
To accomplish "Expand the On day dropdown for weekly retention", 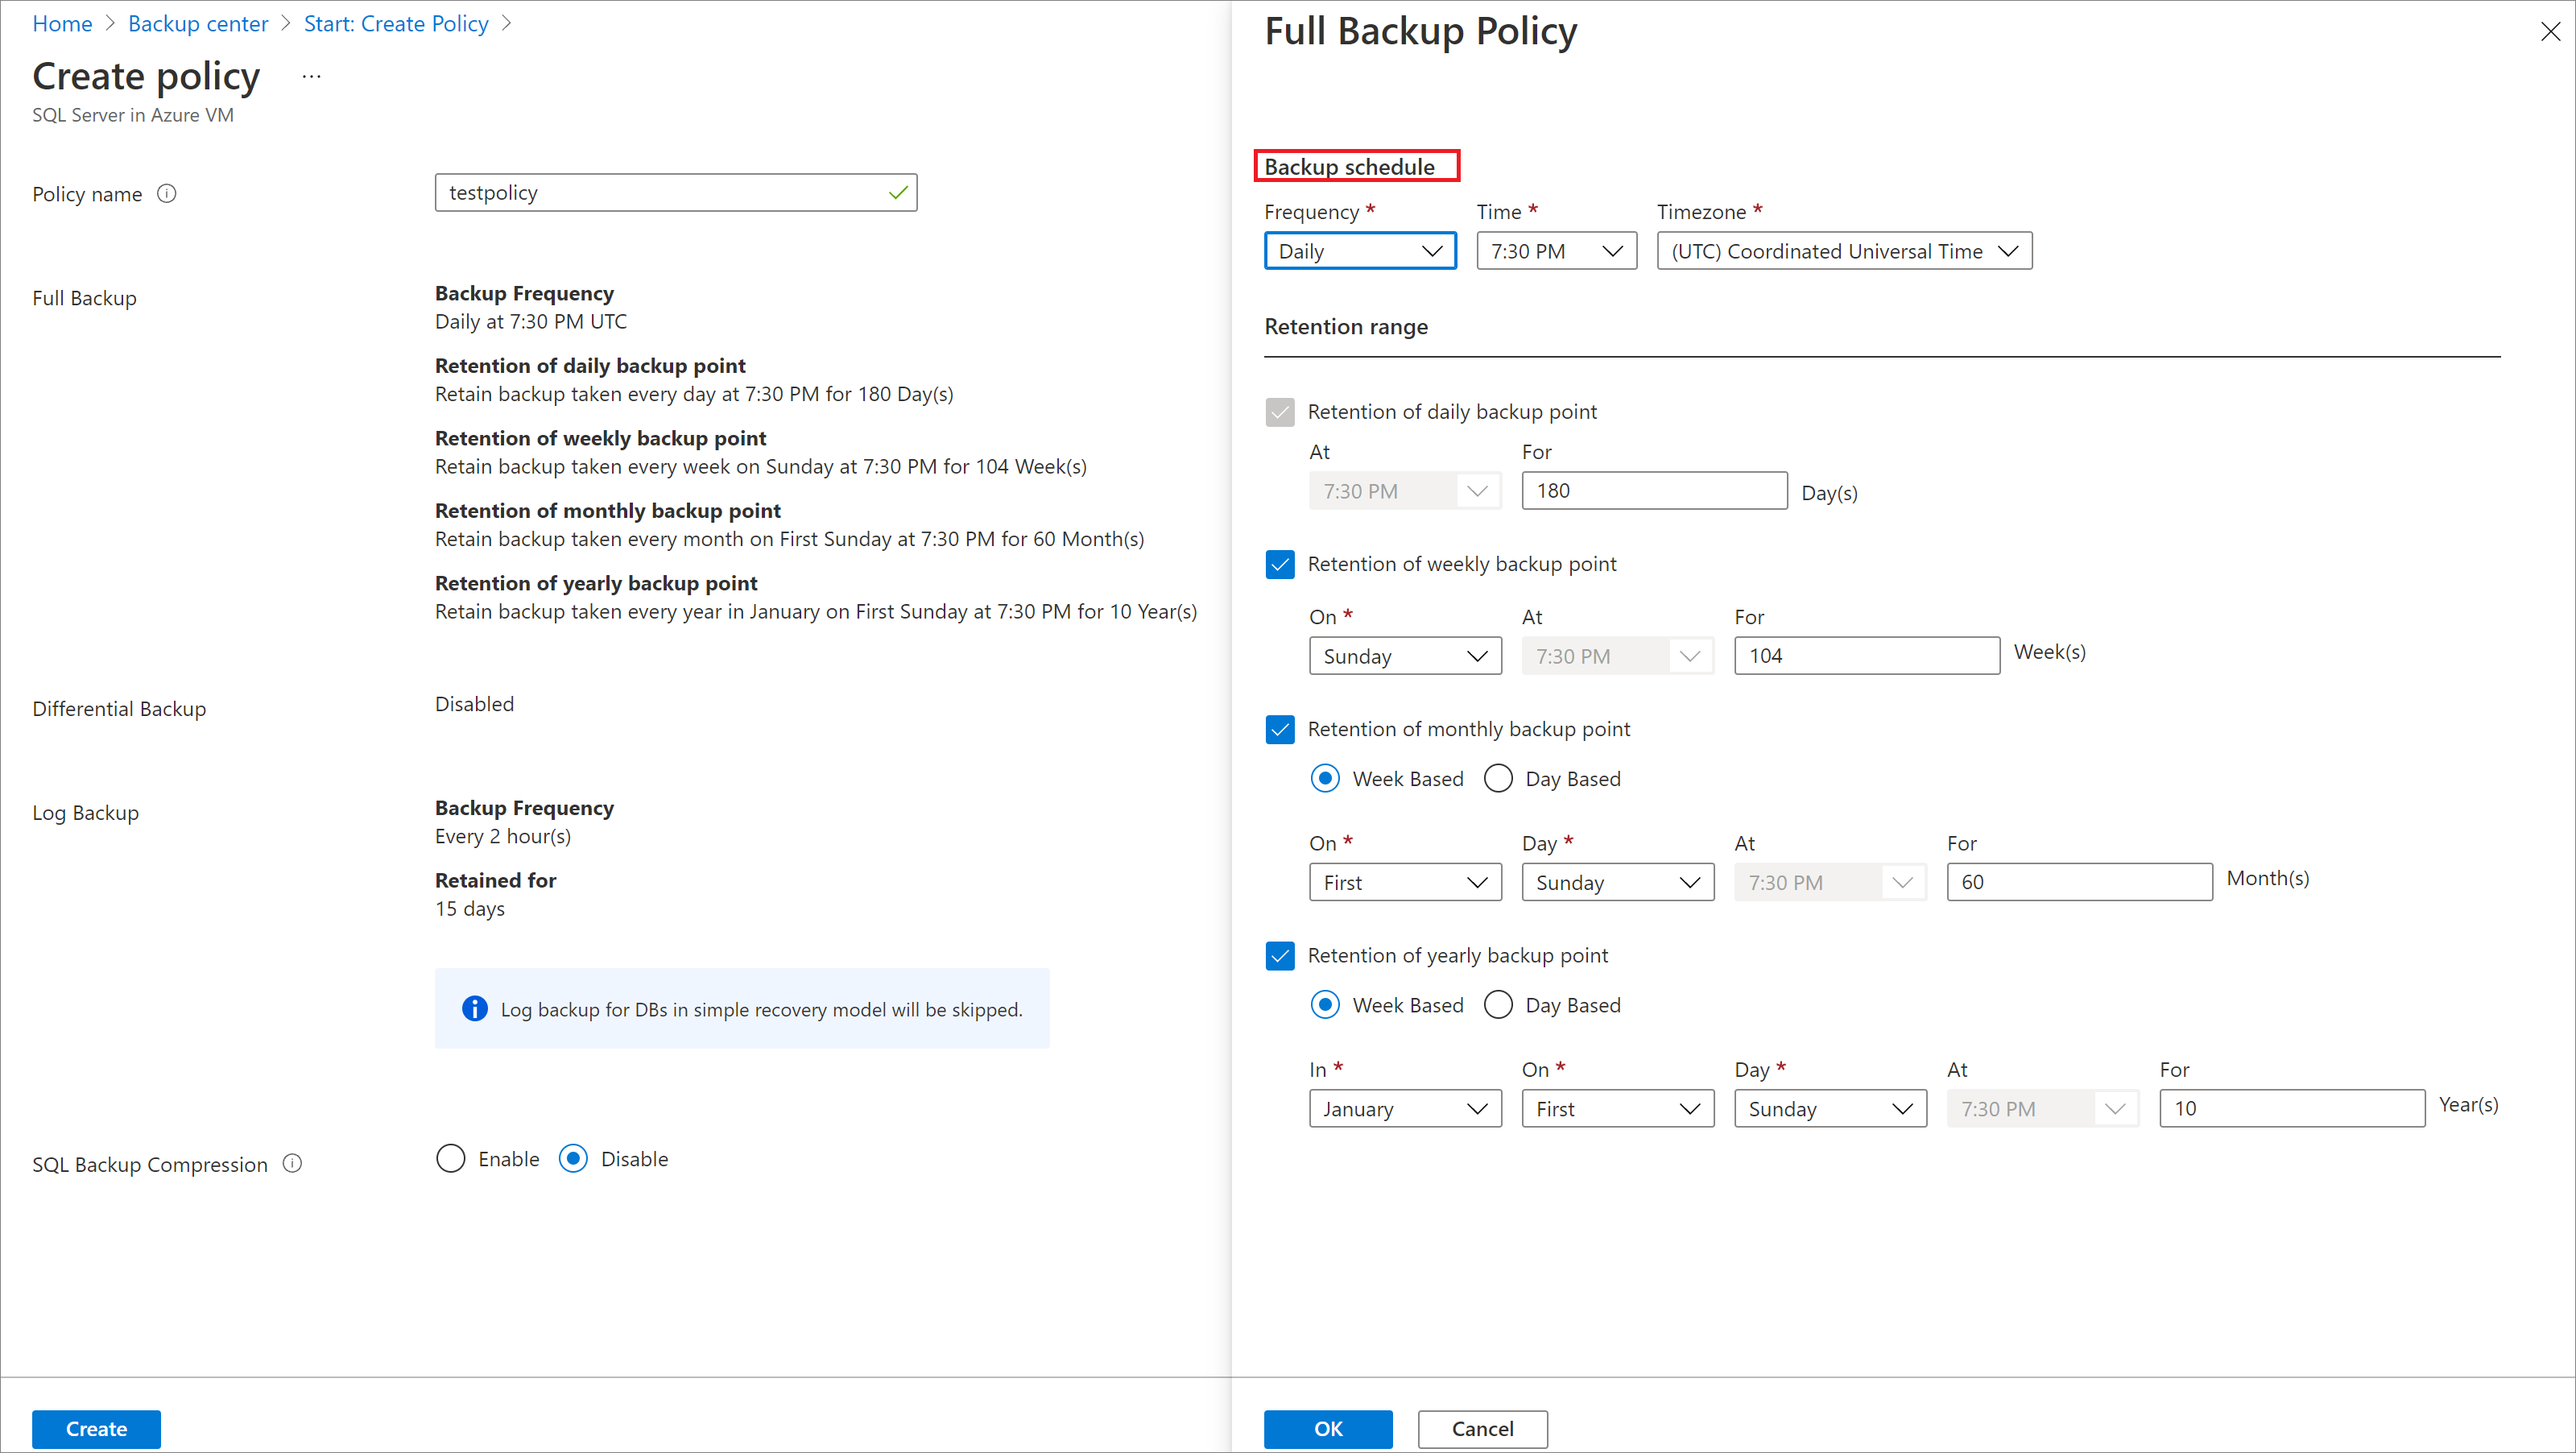I will (1401, 653).
